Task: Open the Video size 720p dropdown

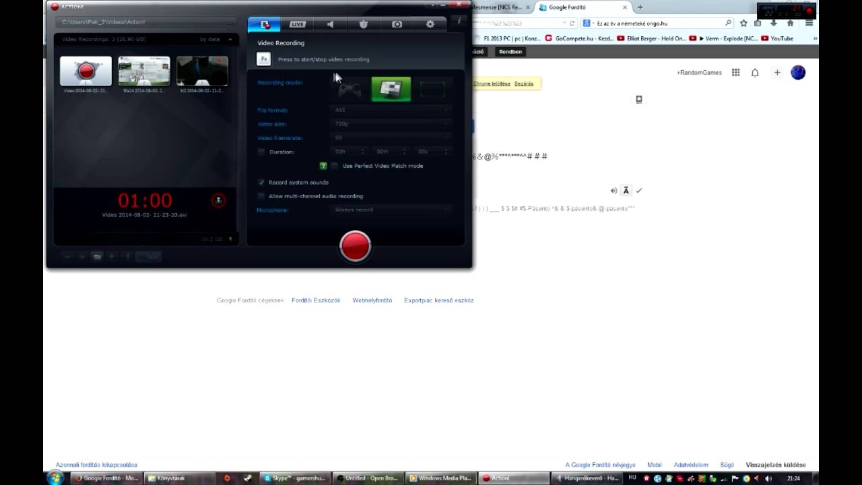Action: [391, 124]
